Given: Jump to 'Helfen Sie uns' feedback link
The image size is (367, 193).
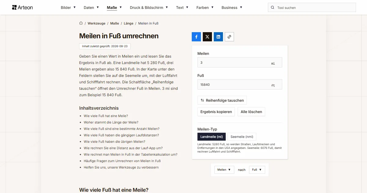Looking at the screenshot, I should tap(121, 167).
